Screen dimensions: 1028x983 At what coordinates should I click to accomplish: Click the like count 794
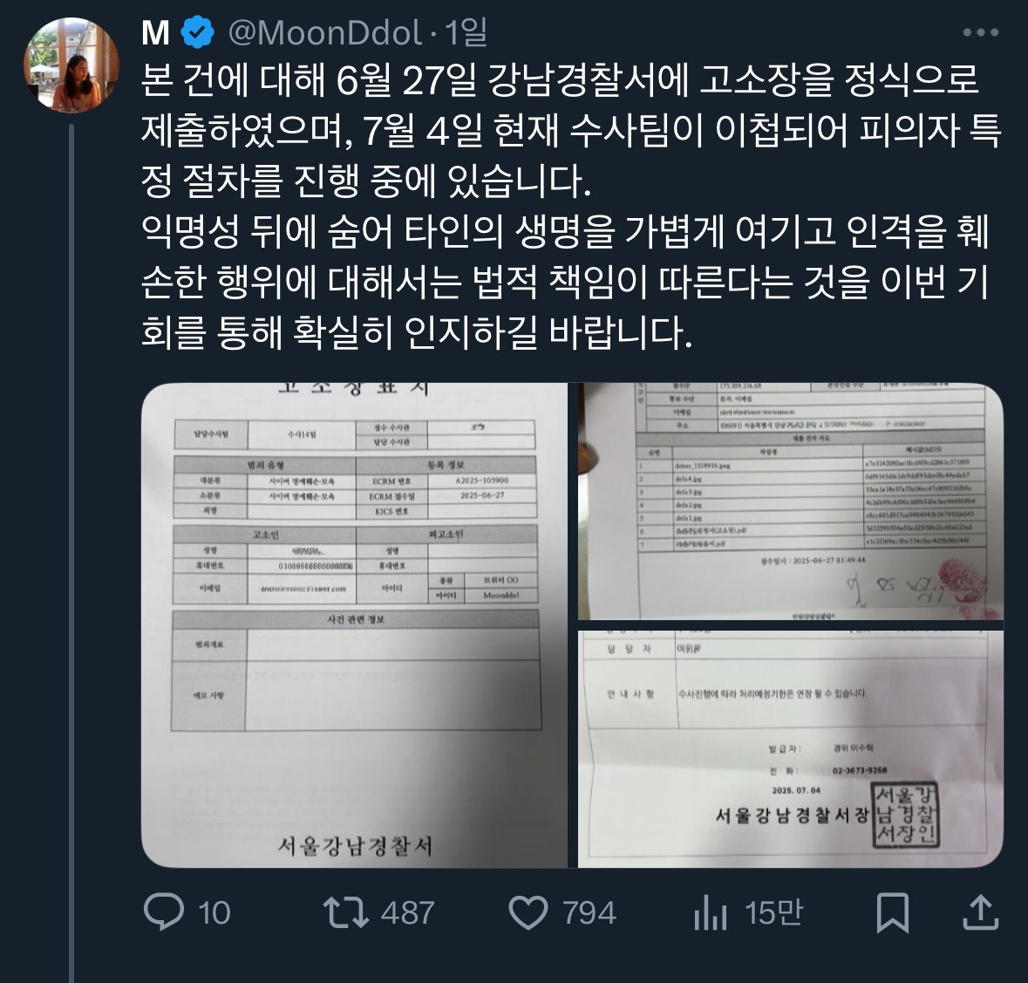pyautogui.click(x=589, y=913)
